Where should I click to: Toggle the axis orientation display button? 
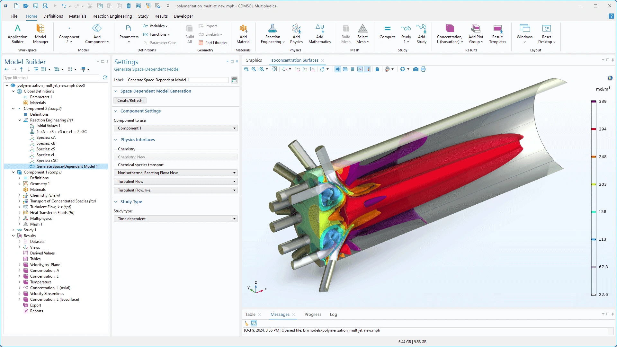(x=360, y=69)
